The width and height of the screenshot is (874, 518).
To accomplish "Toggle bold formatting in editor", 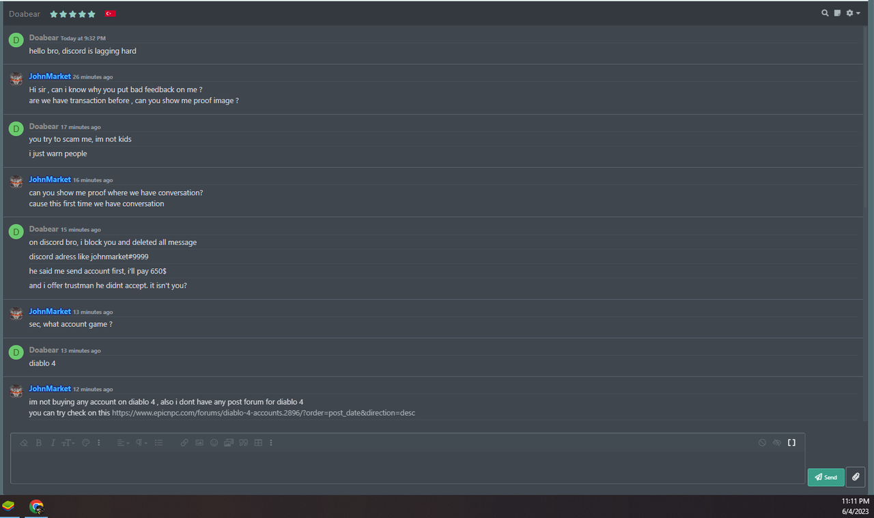I will 39,443.
